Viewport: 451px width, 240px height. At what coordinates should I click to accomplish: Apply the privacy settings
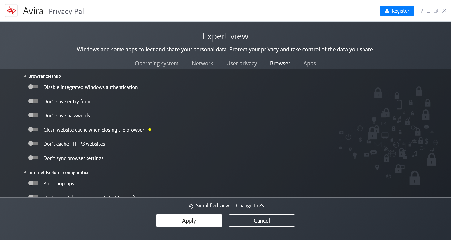coord(189,221)
